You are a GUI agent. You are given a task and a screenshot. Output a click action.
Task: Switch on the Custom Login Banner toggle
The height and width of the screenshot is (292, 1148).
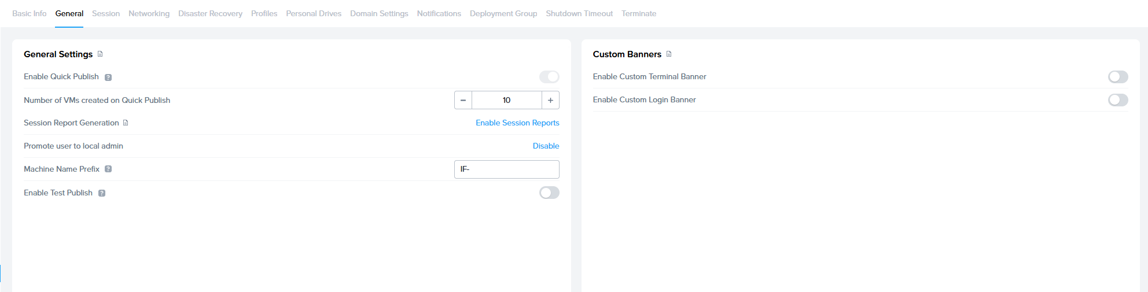coord(1117,100)
